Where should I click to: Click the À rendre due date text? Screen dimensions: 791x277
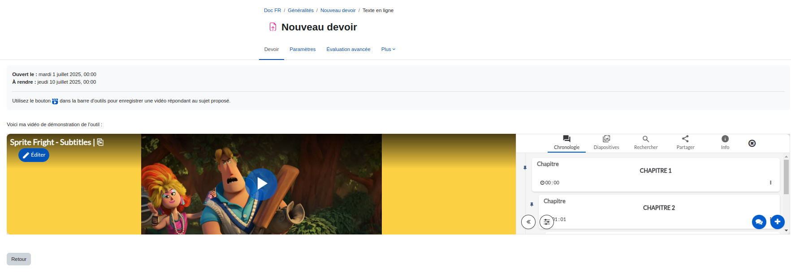pyautogui.click(x=54, y=82)
